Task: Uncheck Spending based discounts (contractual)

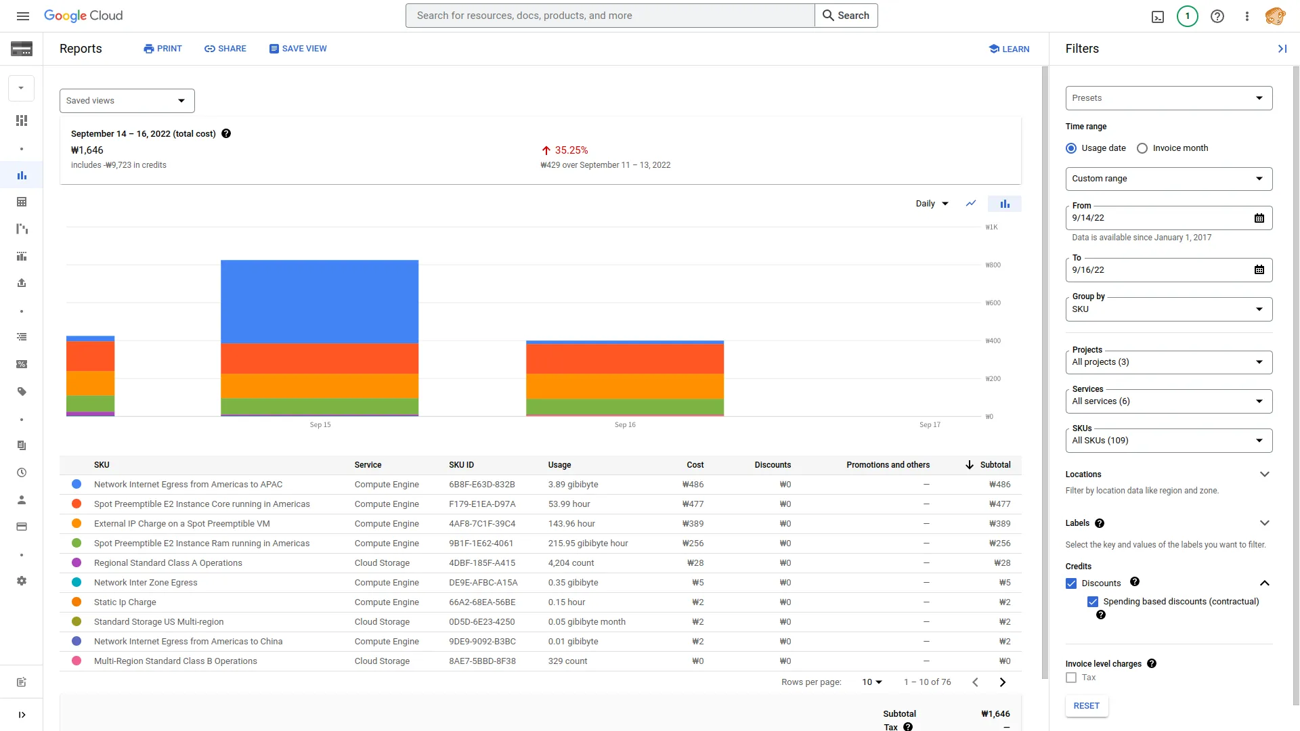Action: pos(1093,602)
